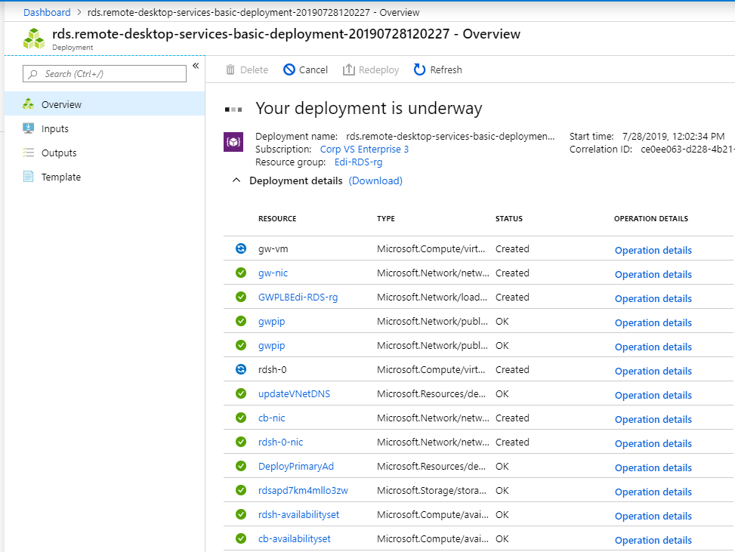Open Corp VS Enterprise 3 subscription link

(x=364, y=149)
